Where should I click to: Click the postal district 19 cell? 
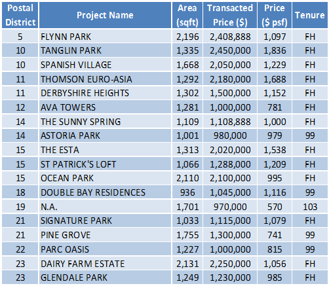20,207
